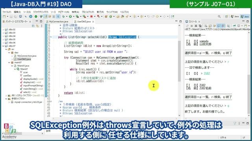Click the Display Selected Console icon
This screenshot has height=141, width=252.
(239, 26)
